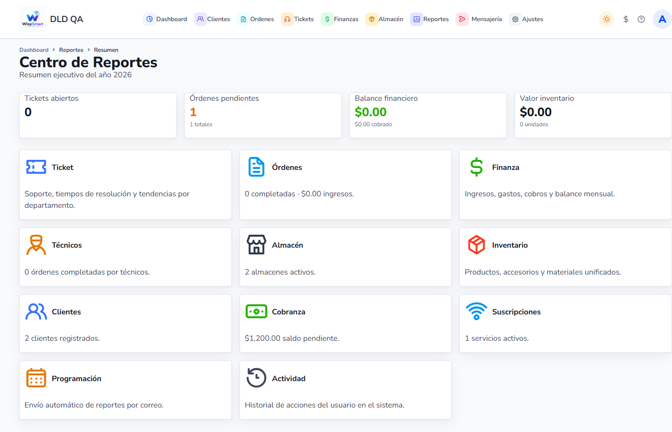Viewport: 672px width, 432px height.
Task: Click the blue Clientes people icon
Action: (x=36, y=312)
